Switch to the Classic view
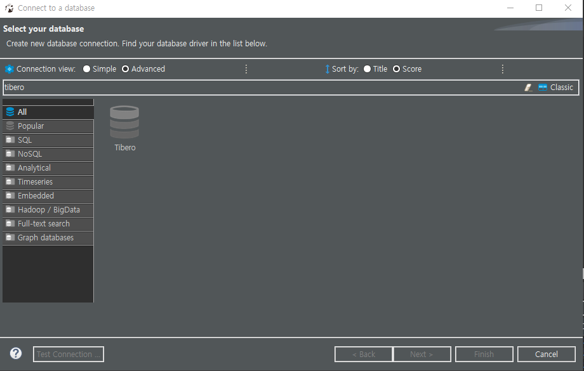Viewport: 584px width, 371px height. pyautogui.click(x=555, y=88)
